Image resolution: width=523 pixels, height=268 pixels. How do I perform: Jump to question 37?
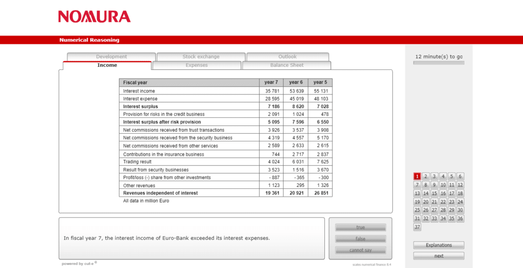tap(417, 227)
